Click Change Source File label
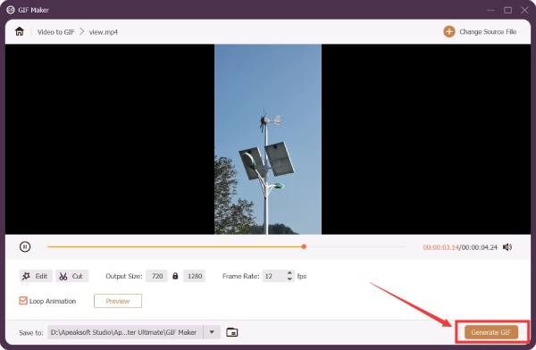The height and width of the screenshot is (350, 536). pyautogui.click(x=488, y=32)
